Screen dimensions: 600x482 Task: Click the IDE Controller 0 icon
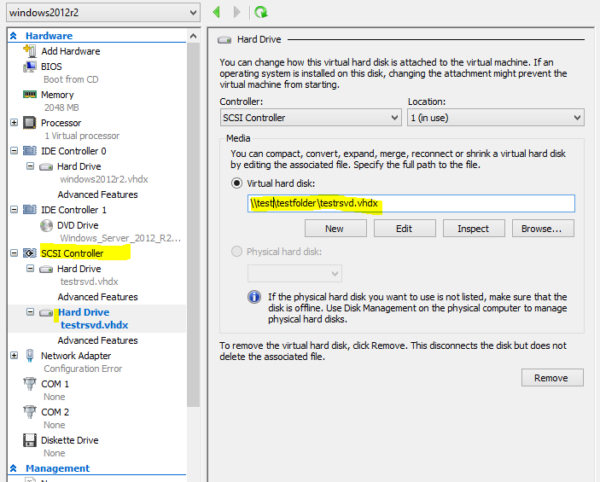point(30,151)
